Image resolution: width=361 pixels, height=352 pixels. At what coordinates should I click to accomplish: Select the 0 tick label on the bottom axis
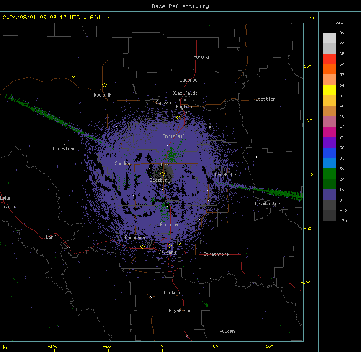tap(162, 346)
